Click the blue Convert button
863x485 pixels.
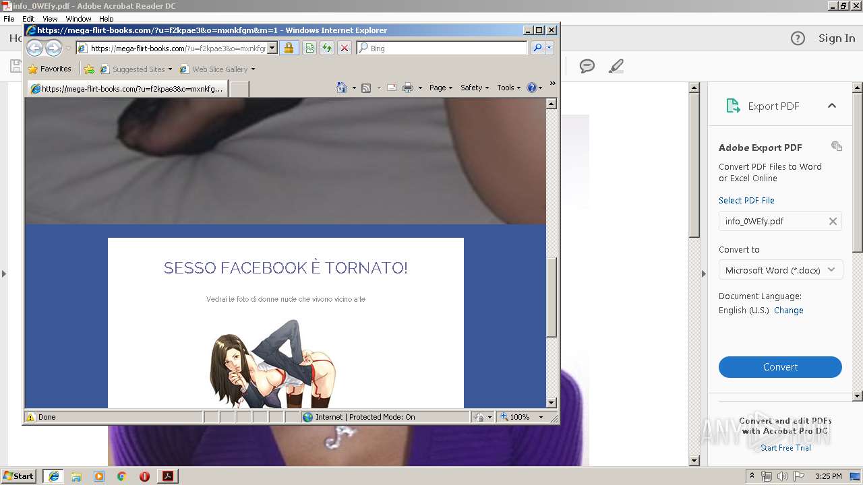tap(780, 367)
